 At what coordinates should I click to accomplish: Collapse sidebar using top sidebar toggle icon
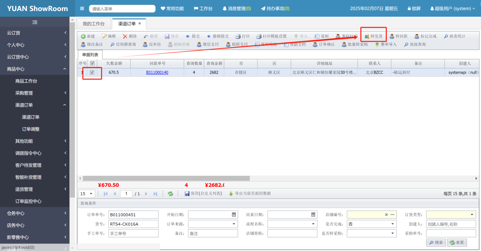coord(35,22)
